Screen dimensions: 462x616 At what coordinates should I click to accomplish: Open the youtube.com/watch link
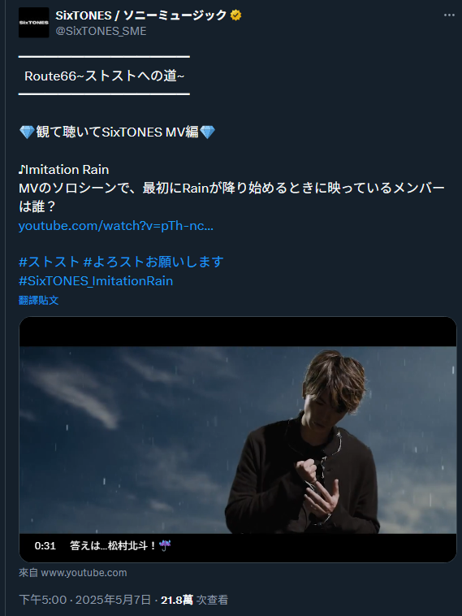[116, 226]
